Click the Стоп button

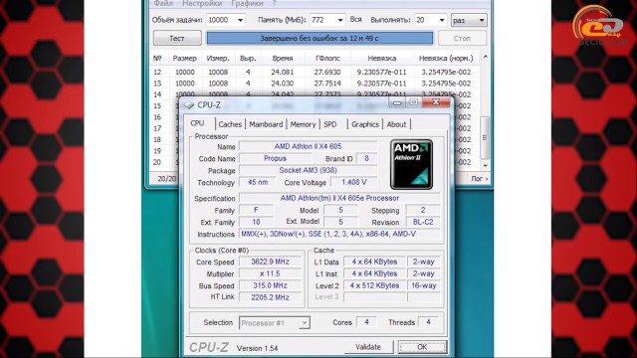[462, 38]
